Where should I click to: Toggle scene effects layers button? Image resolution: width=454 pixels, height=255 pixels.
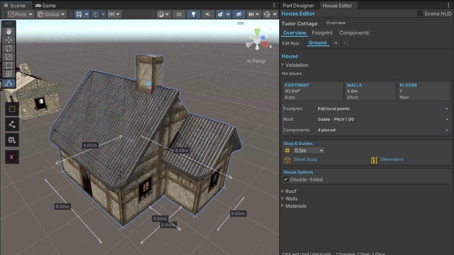[220, 14]
